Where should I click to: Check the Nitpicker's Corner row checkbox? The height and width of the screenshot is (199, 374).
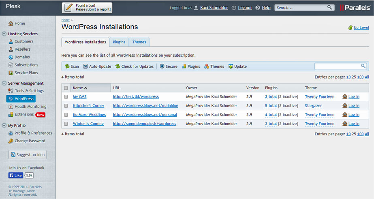66,106
